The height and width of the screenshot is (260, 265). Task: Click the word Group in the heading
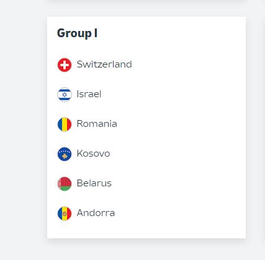coord(74,33)
